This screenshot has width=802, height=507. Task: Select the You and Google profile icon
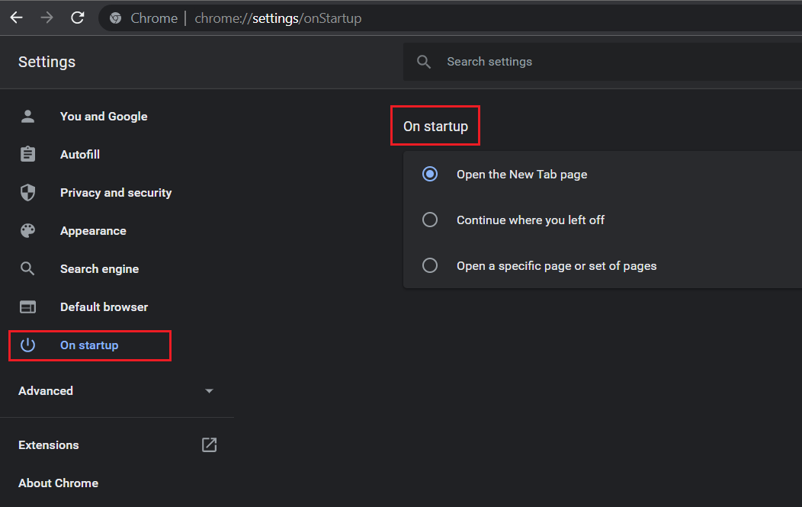click(x=27, y=116)
